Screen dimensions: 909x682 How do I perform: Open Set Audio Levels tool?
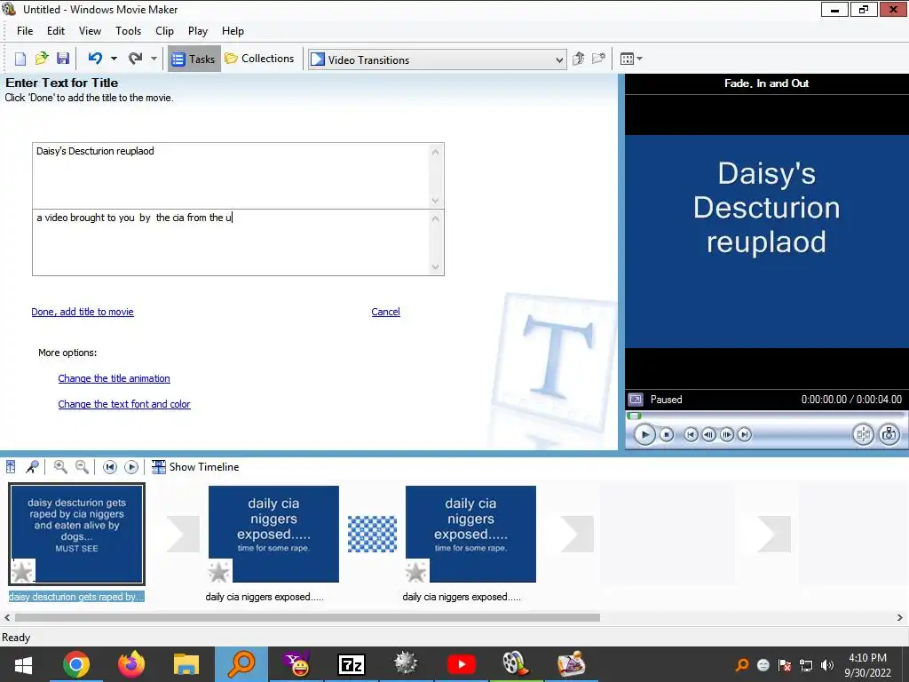tap(11, 467)
